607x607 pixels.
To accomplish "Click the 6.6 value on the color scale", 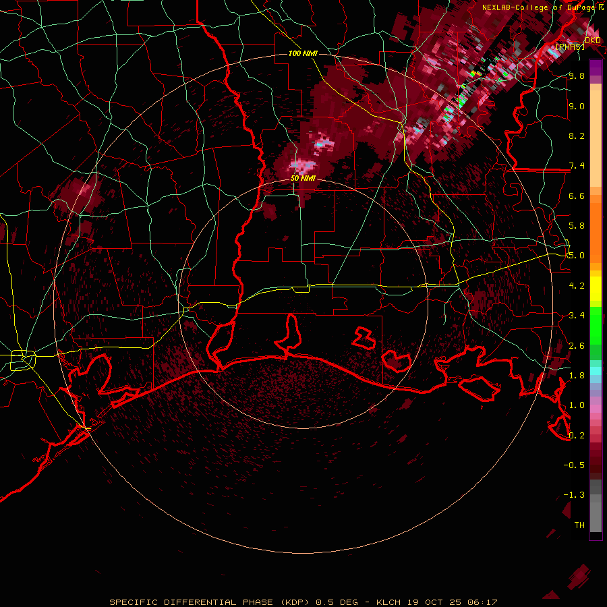I will tap(577, 196).
